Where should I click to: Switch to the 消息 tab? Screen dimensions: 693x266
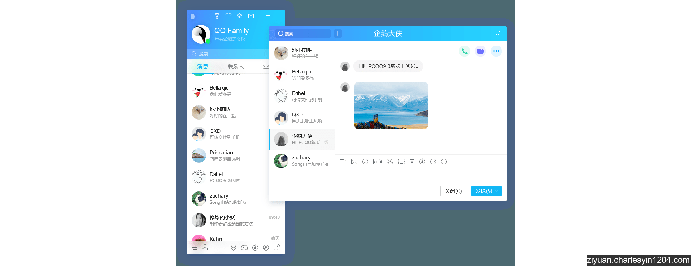point(202,66)
